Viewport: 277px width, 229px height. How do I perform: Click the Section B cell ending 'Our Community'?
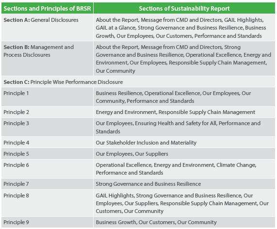click(184, 59)
